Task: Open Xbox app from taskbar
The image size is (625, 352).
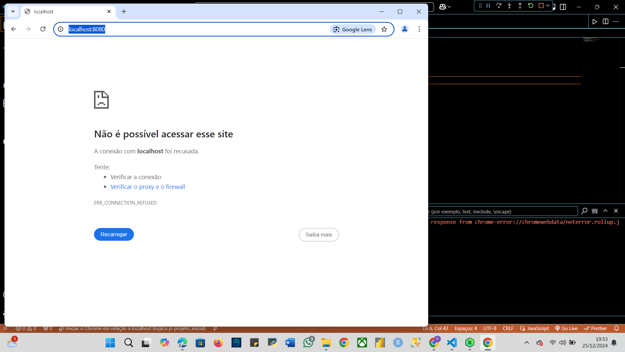Action: (x=362, y=343)
